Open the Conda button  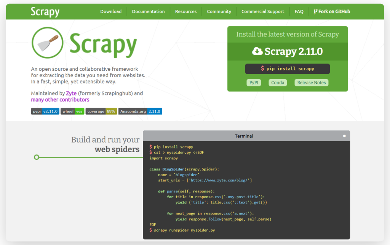point(278,83)
